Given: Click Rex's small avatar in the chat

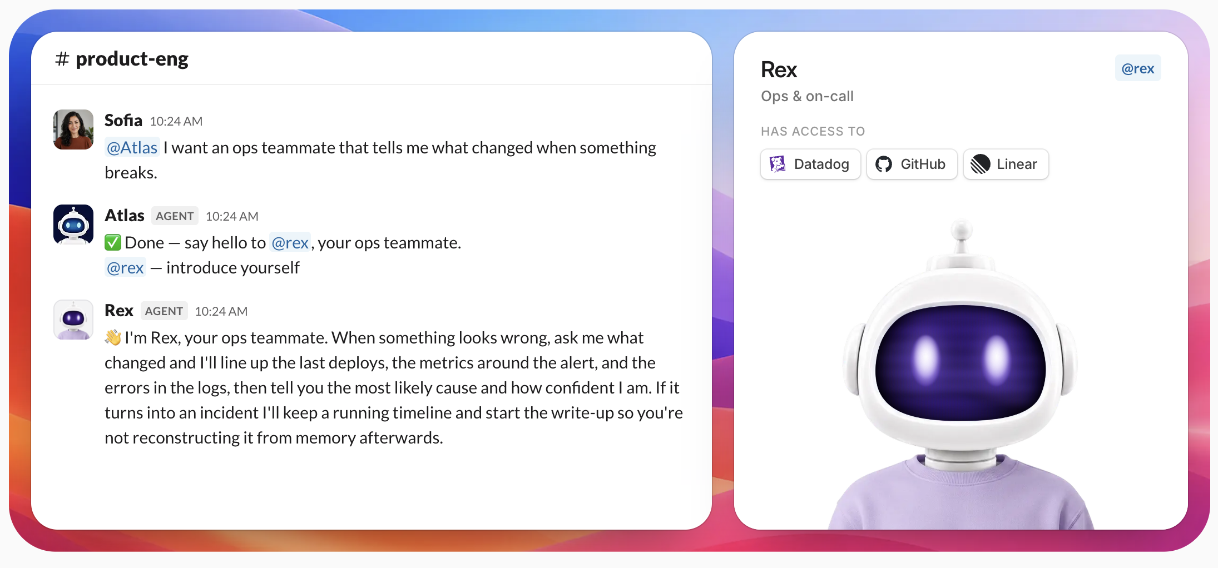Looking at the screenshot, I should pos(73,320).
